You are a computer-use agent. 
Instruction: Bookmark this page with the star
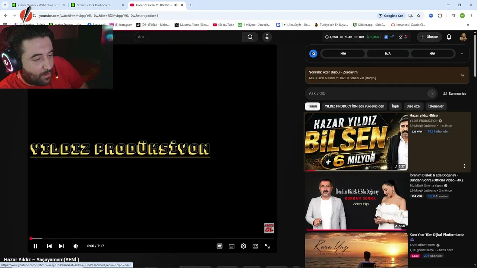418,16
